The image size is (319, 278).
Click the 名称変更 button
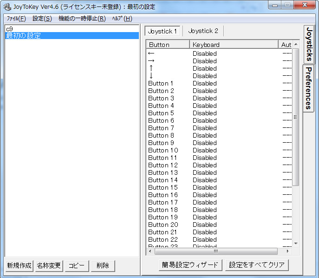(49, 265)
